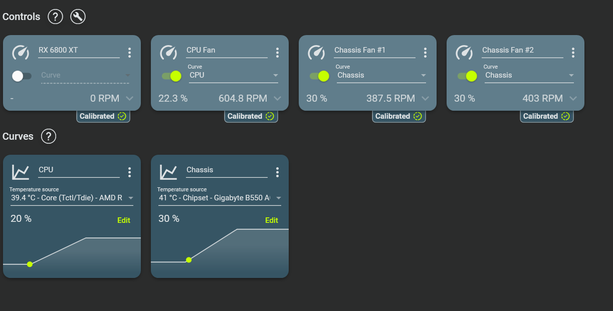Open the three-dot menu on Chassis Fan #1 card
The width and height of the screenshot is (613, 311).
tap(426, 53)
